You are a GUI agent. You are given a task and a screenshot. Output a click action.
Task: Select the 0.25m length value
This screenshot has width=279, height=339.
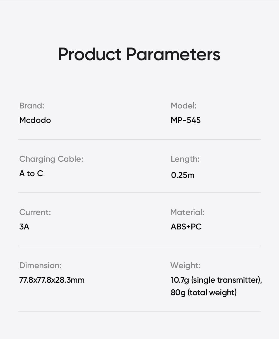point(182,175)
